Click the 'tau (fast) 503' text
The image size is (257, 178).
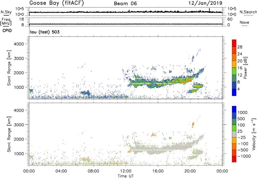pyautogui.click(x=45, y=32)
